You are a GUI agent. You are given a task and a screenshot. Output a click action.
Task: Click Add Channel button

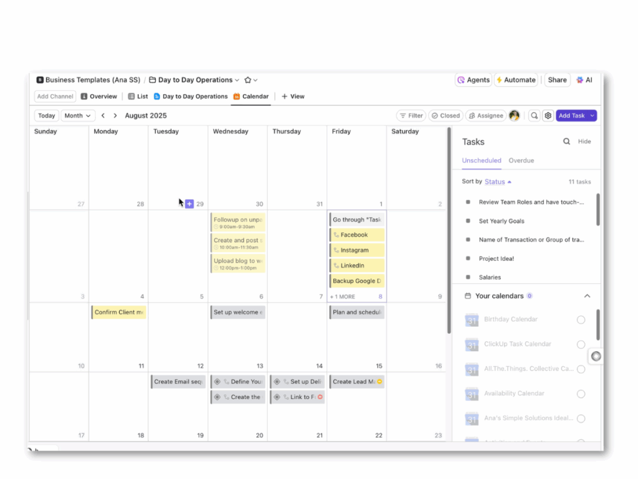55,97
